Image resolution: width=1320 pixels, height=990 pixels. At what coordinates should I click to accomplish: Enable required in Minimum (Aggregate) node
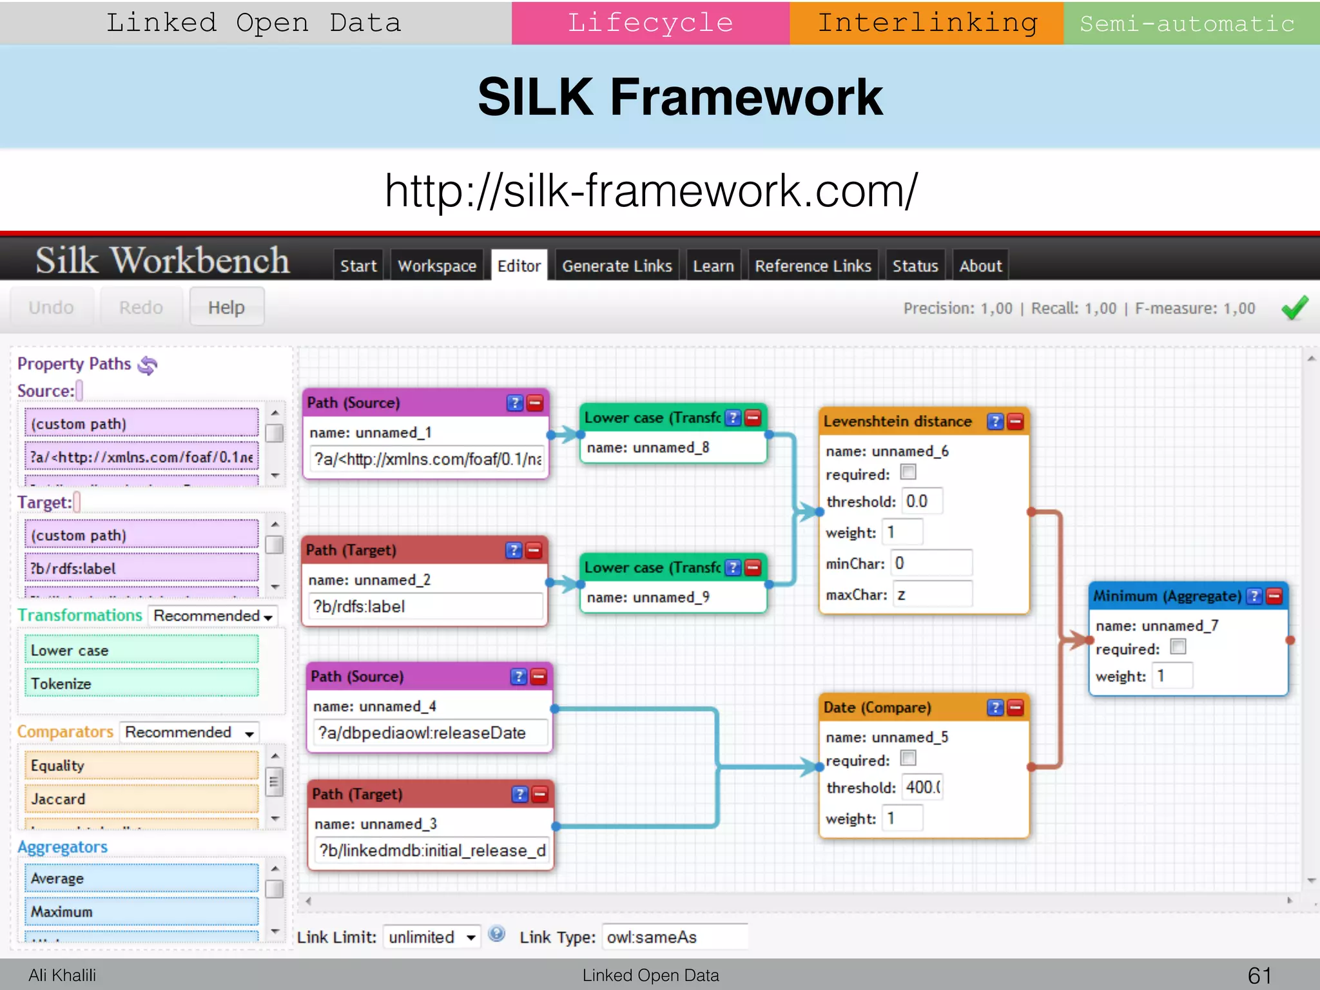1178,646
